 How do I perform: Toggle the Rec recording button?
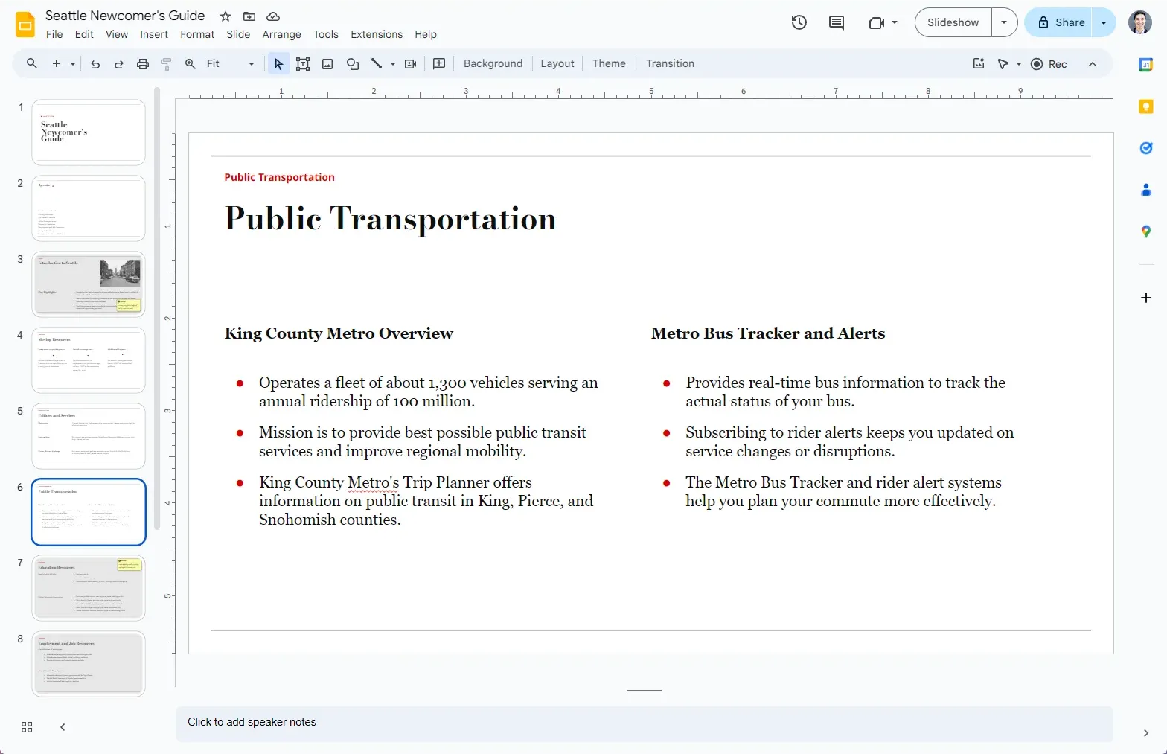[x=1049, y=64]
